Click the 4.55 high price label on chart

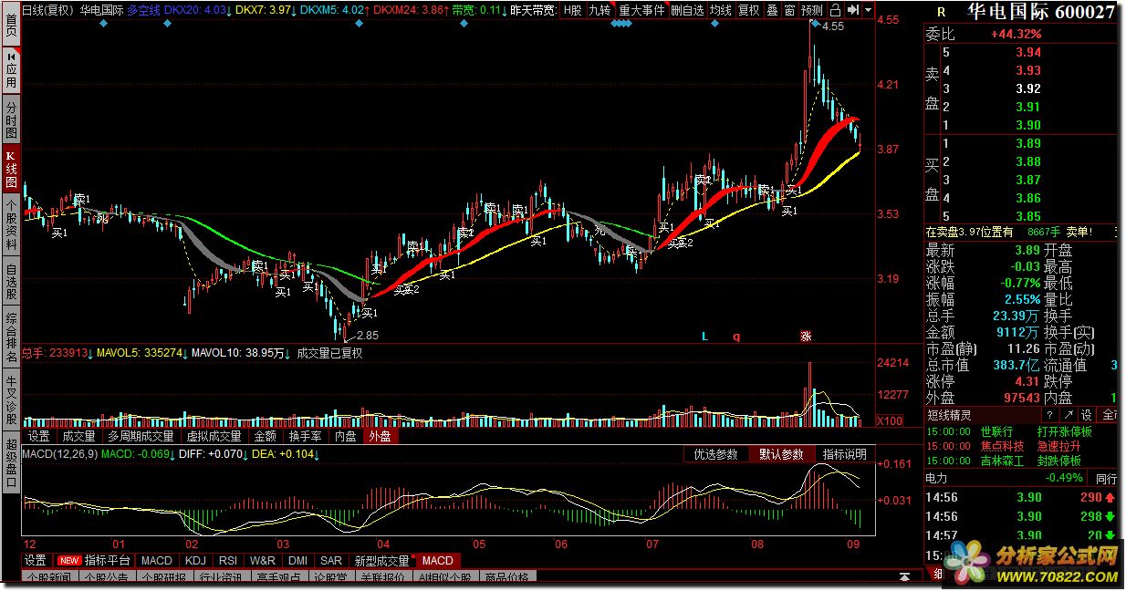(833, 26)
